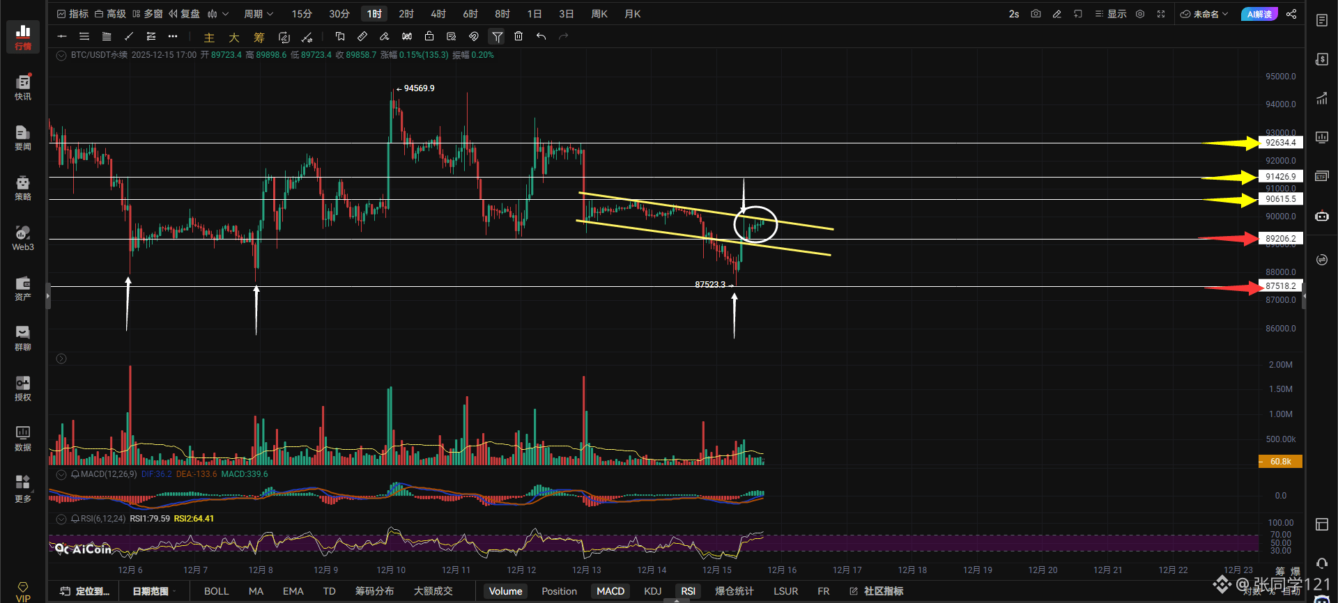The image size is (1338, 603).
Task: Open the more drawing tools ellipsis
Action: pos(173,36)
